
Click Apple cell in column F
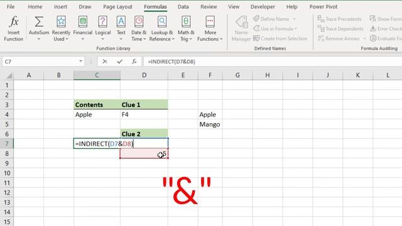coord(210,114)
